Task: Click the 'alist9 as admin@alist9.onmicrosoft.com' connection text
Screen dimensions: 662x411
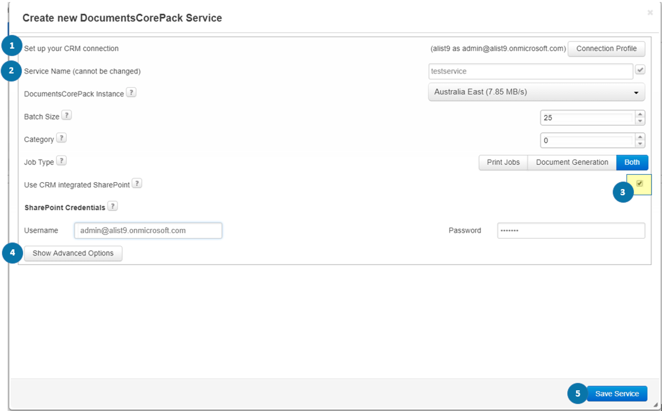Action: [x=498, y=49]
